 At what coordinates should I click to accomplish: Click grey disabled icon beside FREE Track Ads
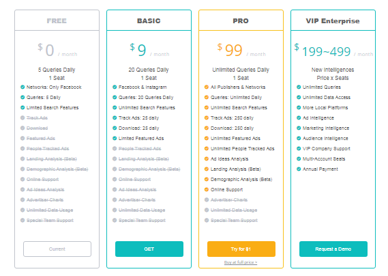23,118
